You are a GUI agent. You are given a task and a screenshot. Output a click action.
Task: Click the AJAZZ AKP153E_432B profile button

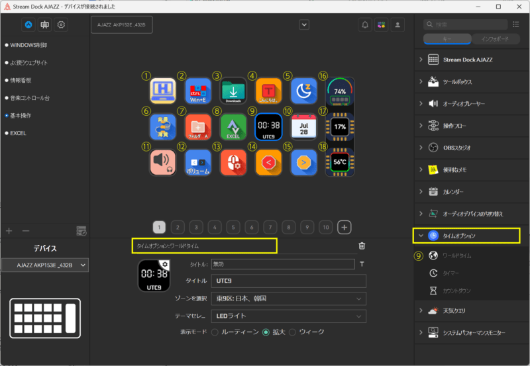pos(122,24)
